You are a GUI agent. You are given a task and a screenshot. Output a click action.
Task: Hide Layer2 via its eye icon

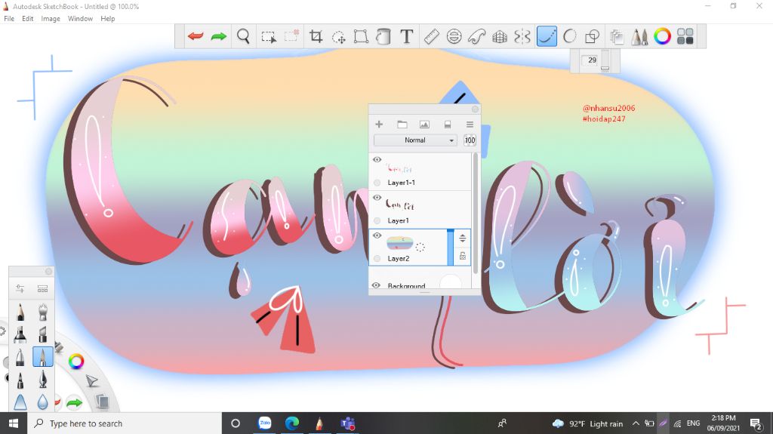click(377, 235)
